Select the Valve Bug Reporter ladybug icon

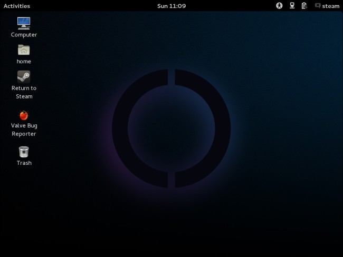[x=24, y=115]
